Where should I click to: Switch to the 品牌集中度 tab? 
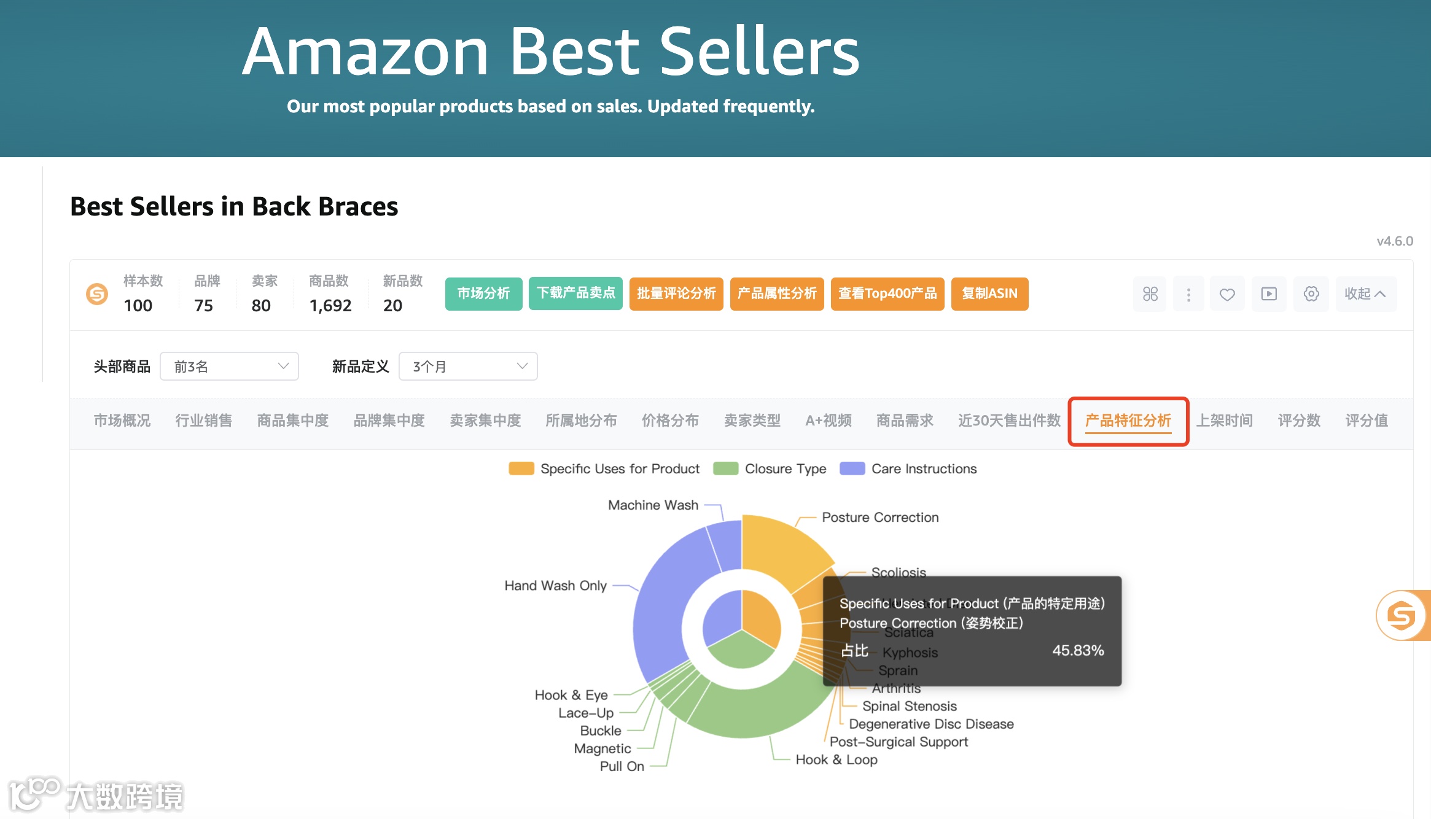[x=389, y=421]
